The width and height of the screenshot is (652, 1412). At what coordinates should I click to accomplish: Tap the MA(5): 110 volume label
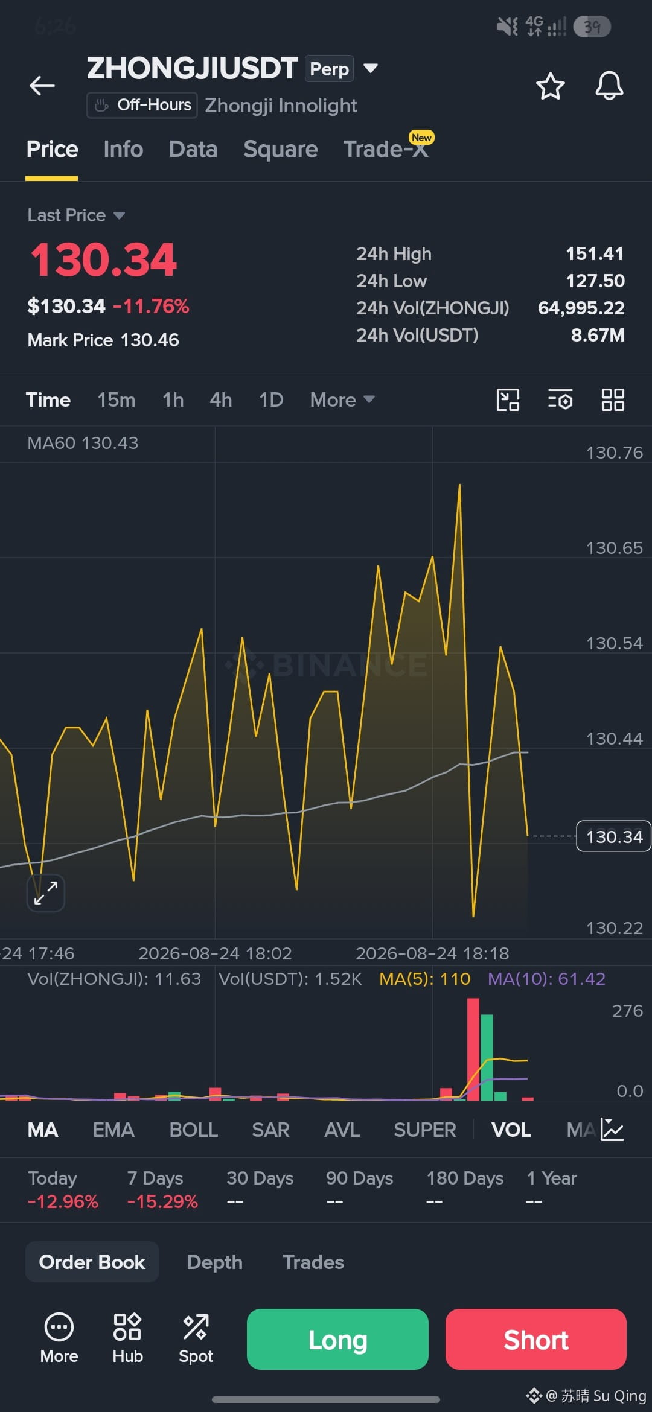pos(424,978)
